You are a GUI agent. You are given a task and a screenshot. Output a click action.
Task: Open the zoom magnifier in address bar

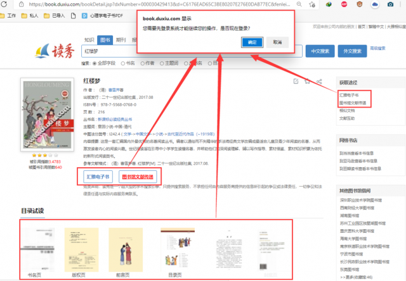point(299,4)
